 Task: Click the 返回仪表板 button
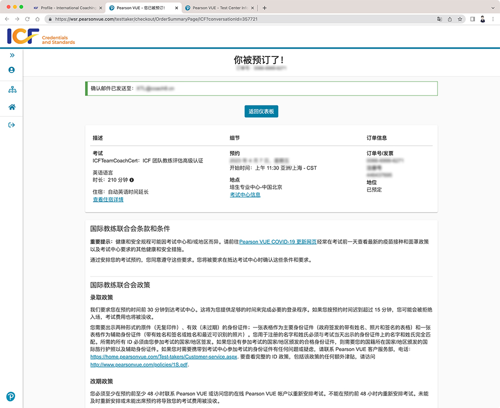pyautogui.click(x=261, y=111)
